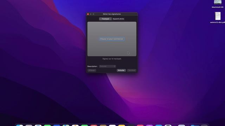Click the 'Signez sur le trackpad' text
225x126 pixels.
[112, 59]
